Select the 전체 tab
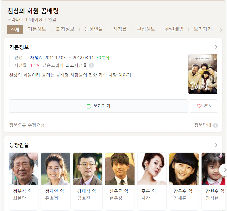Image resolution: width=227 pixels, height=211 pixels. tap(15, 29)
